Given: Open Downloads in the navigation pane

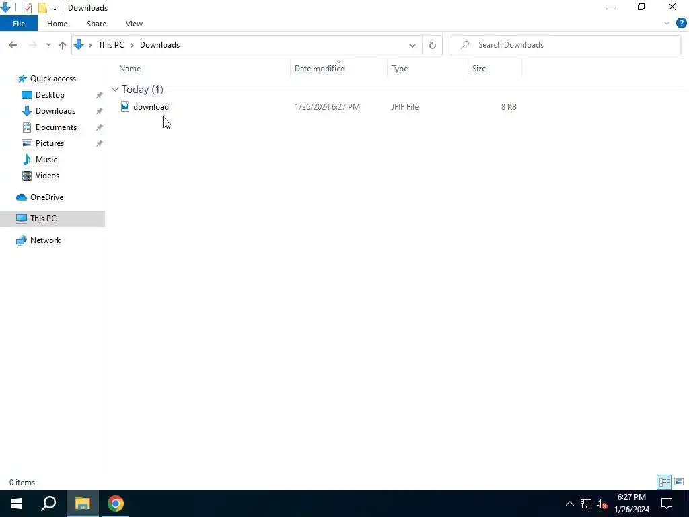Looking at the screenshot, I should [x=55, y=111].
